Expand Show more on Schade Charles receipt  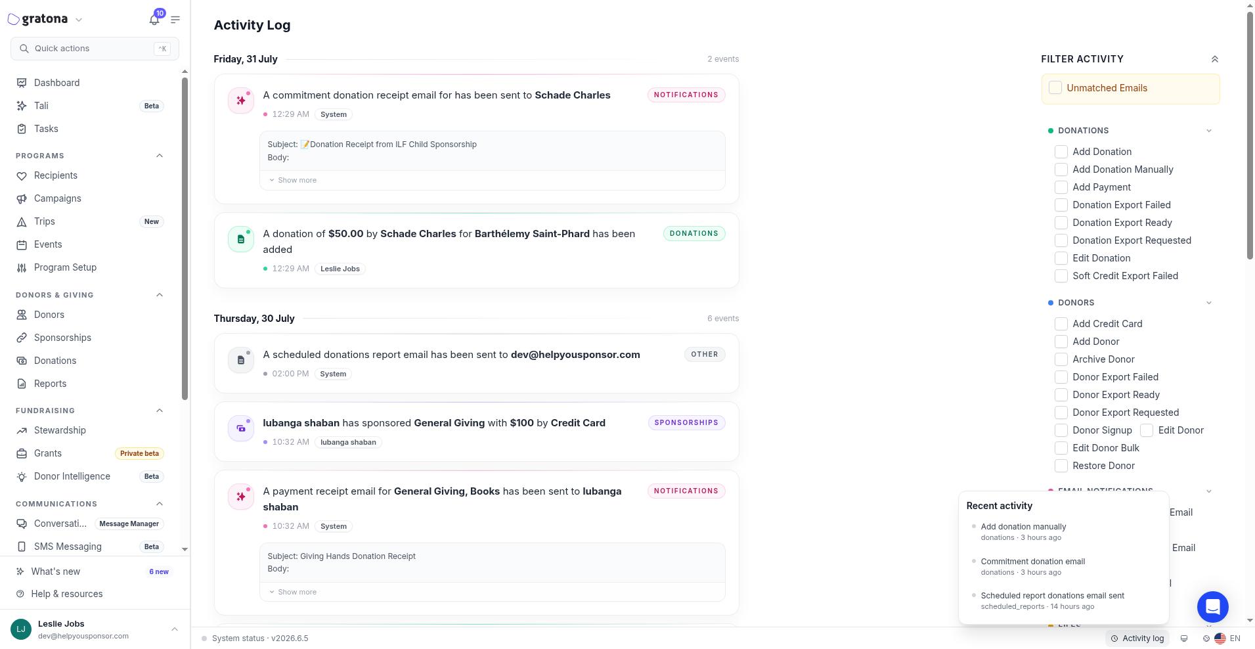click(x=293, y=180)
